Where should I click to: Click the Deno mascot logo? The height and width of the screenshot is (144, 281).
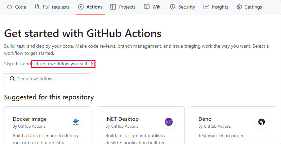[x=261, y=122]
